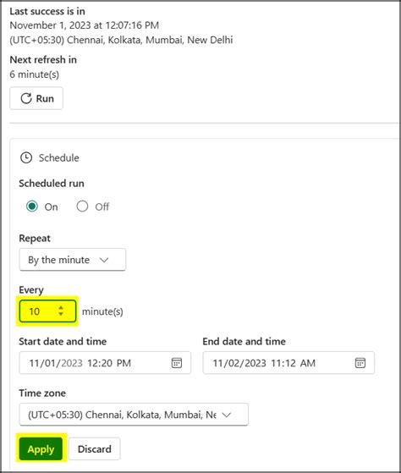Image resolution: width=401 pixels, height=473 pixels.
Task: Click the 'Repeat' label
Action: (35, 239)
